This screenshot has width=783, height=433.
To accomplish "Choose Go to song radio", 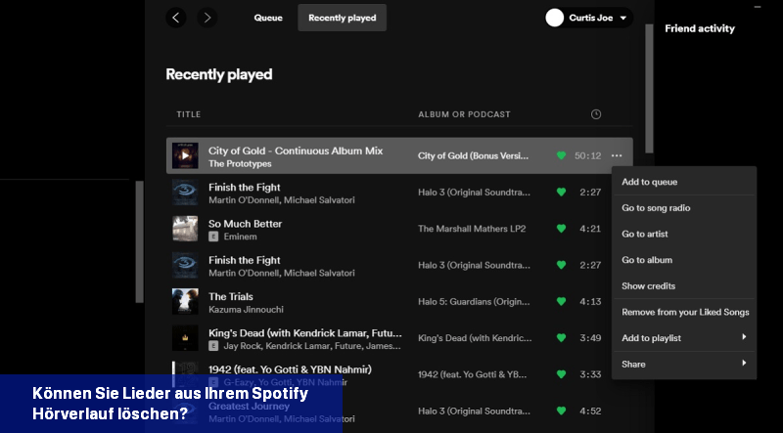I will click(684, 208).
